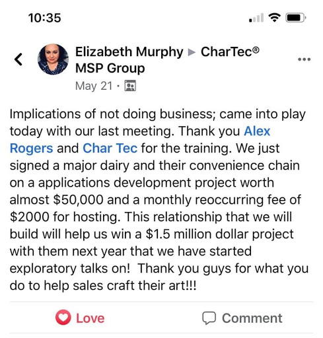Screen dimensions: 323x338
Task: Tap the Comment speech bubble icon
Action: pyautogui.click(x=209, y=318)
